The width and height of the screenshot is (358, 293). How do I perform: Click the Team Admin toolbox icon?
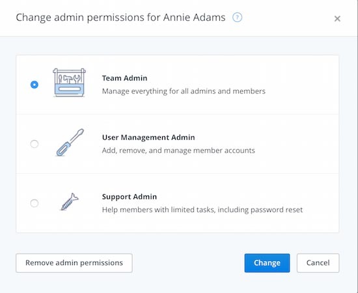coord(70,83)
